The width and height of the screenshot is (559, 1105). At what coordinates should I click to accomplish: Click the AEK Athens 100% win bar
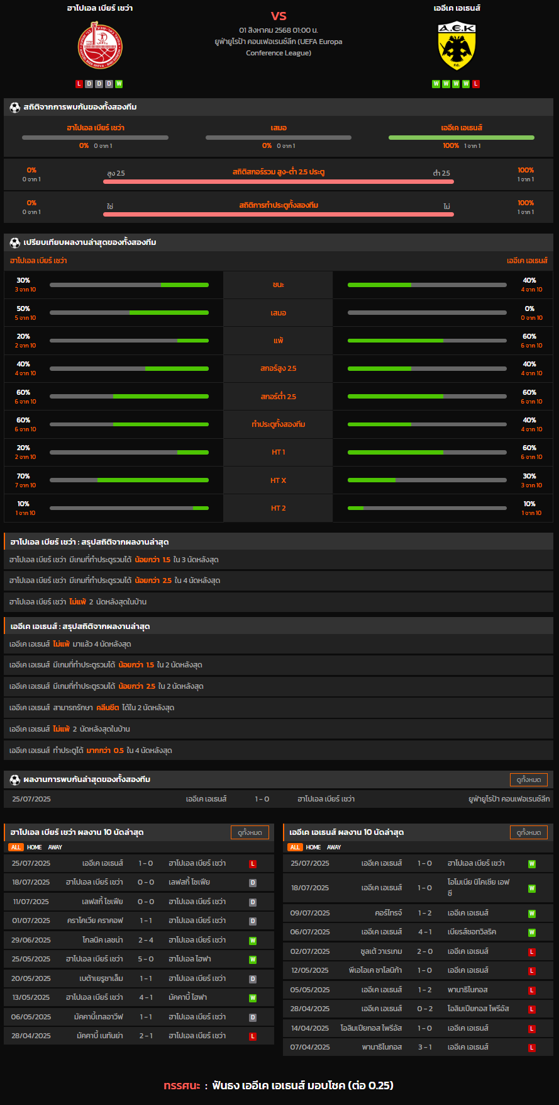[x=462, y=137]
